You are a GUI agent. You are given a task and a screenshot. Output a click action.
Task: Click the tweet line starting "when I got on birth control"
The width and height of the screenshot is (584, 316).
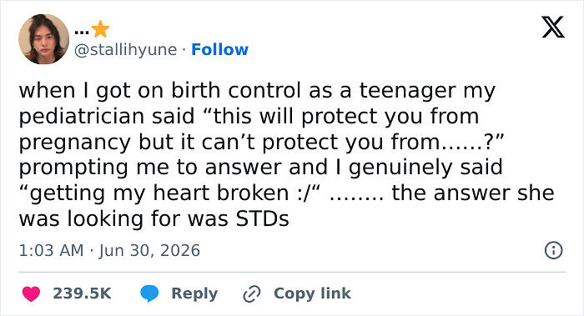[257, 90]
